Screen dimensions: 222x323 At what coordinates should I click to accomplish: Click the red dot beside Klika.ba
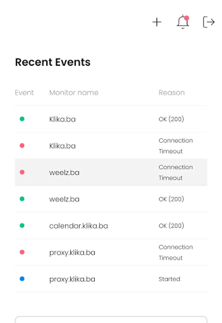point(22,146)
